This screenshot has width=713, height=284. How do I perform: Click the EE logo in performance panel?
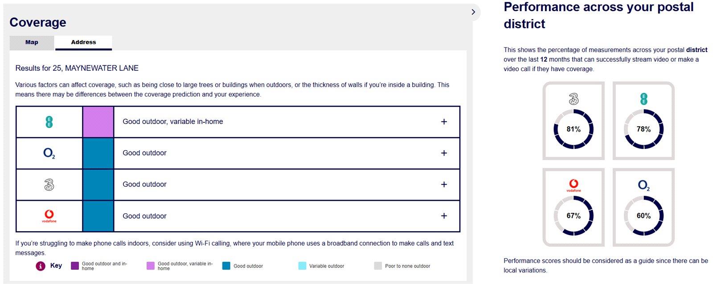point(643,99)
